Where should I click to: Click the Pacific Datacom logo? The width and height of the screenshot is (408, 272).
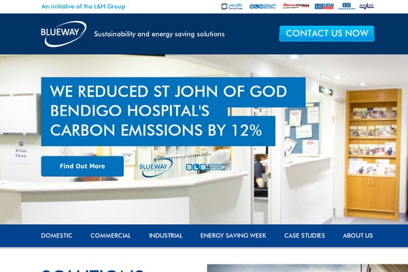click(231, 6)
